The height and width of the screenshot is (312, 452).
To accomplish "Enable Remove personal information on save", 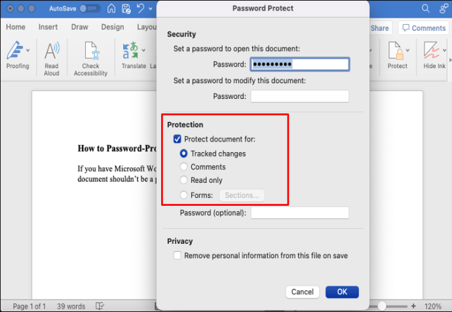I will (x=177, y=256).
